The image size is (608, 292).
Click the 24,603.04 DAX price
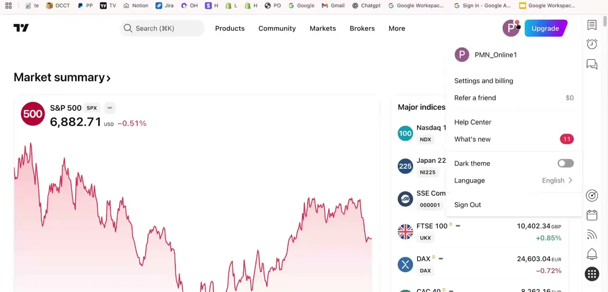(533, 258)
